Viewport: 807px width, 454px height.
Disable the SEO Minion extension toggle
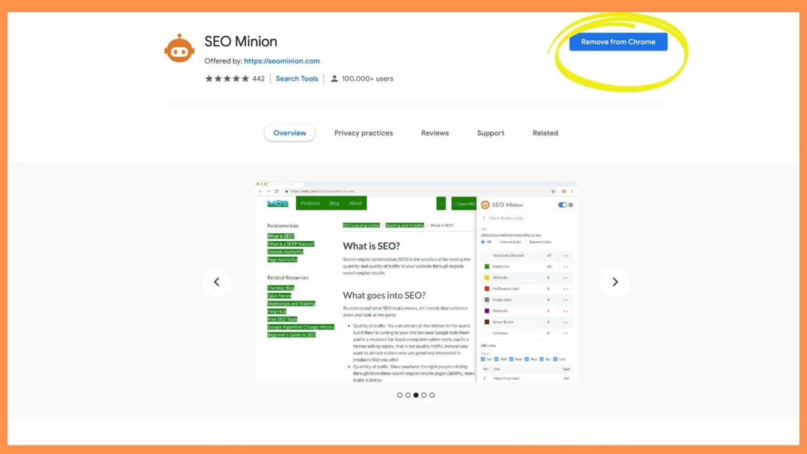[x=562, y=204]
